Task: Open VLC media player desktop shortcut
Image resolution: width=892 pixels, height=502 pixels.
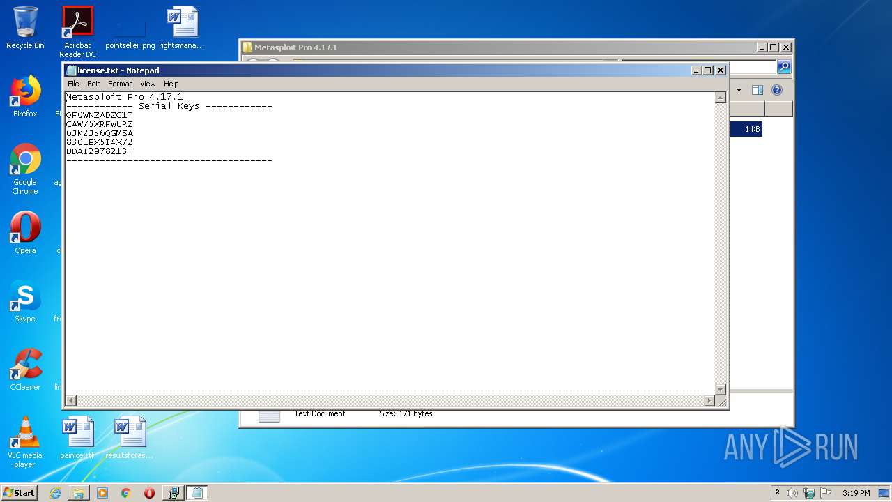Action: [x=25, y=442]
